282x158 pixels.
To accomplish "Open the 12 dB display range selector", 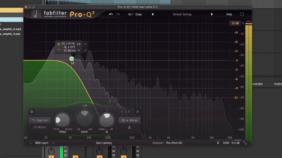I will 235,23.
